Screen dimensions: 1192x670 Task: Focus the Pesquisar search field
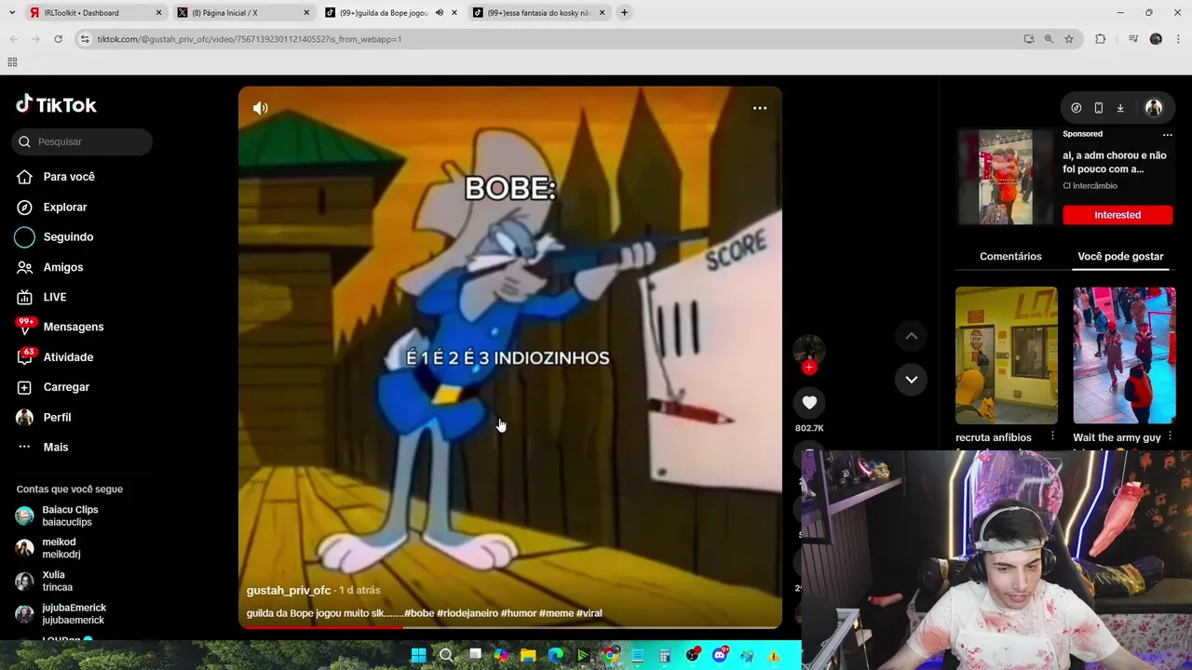[83, 141]
